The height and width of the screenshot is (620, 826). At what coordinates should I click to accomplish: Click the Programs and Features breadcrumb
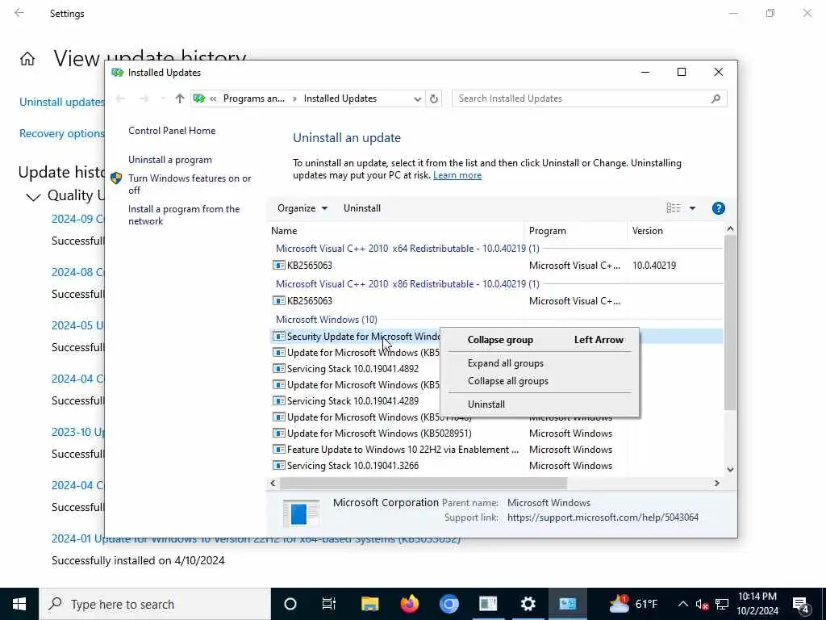point(253,98)
